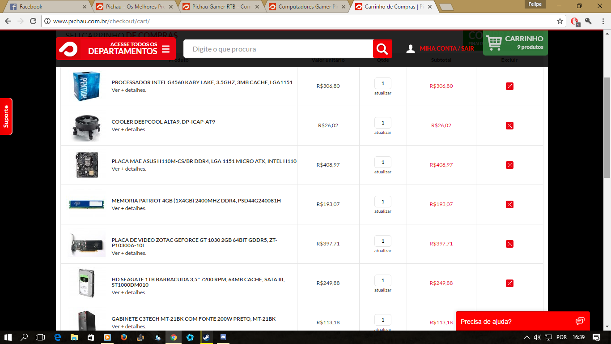Switch to 'Pichau - Os Melhores' tab
Viewport: 611px width, 344px height.
tap(134, 7)
